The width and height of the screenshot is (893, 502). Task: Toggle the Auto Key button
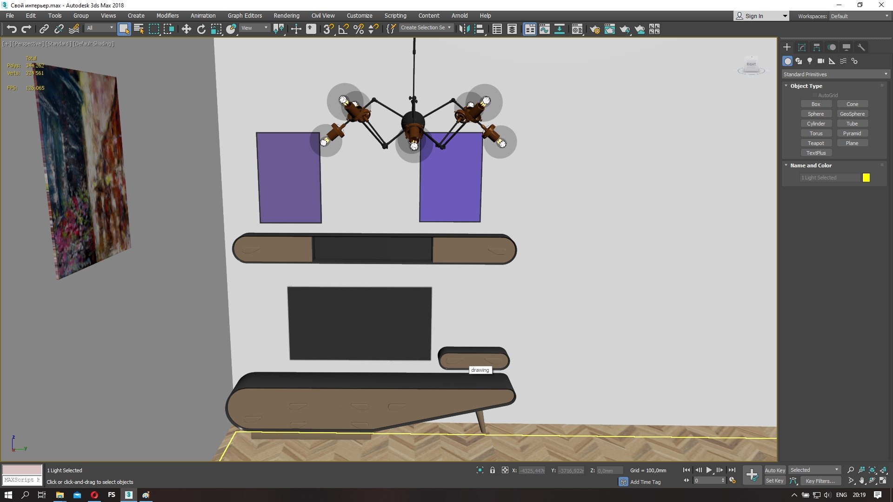pyautogui.click(x=774, y=470)
